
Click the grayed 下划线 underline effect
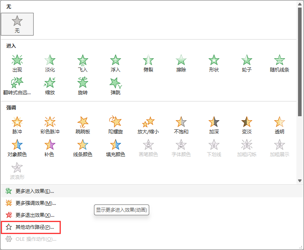click(214, 148)
